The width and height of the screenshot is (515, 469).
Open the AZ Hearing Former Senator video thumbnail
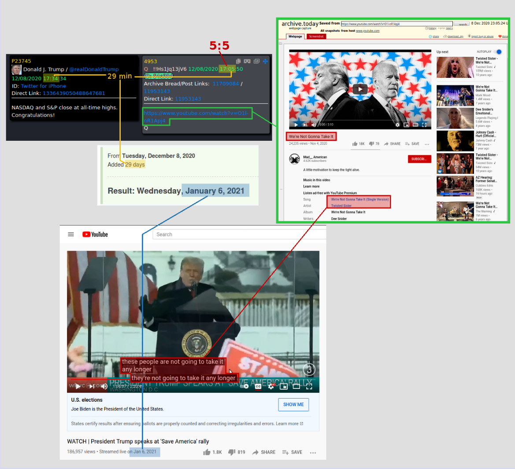click(455, 186)
